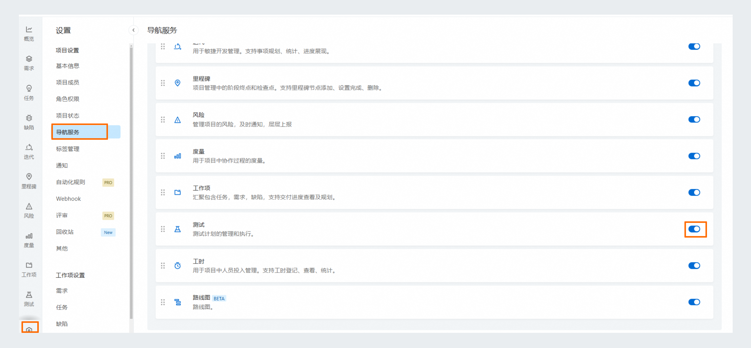
Task: Open 项目状态 project status settings
Action: [68, 116]
